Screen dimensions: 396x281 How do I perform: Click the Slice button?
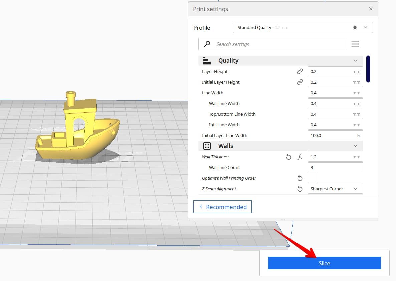pos(324,263)
